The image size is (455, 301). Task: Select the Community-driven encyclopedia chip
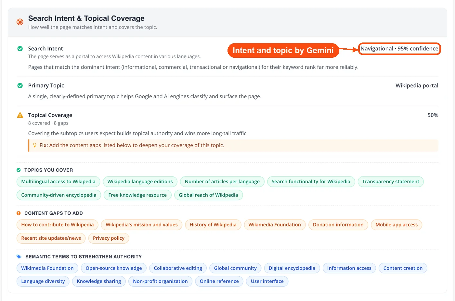[59, 195]
